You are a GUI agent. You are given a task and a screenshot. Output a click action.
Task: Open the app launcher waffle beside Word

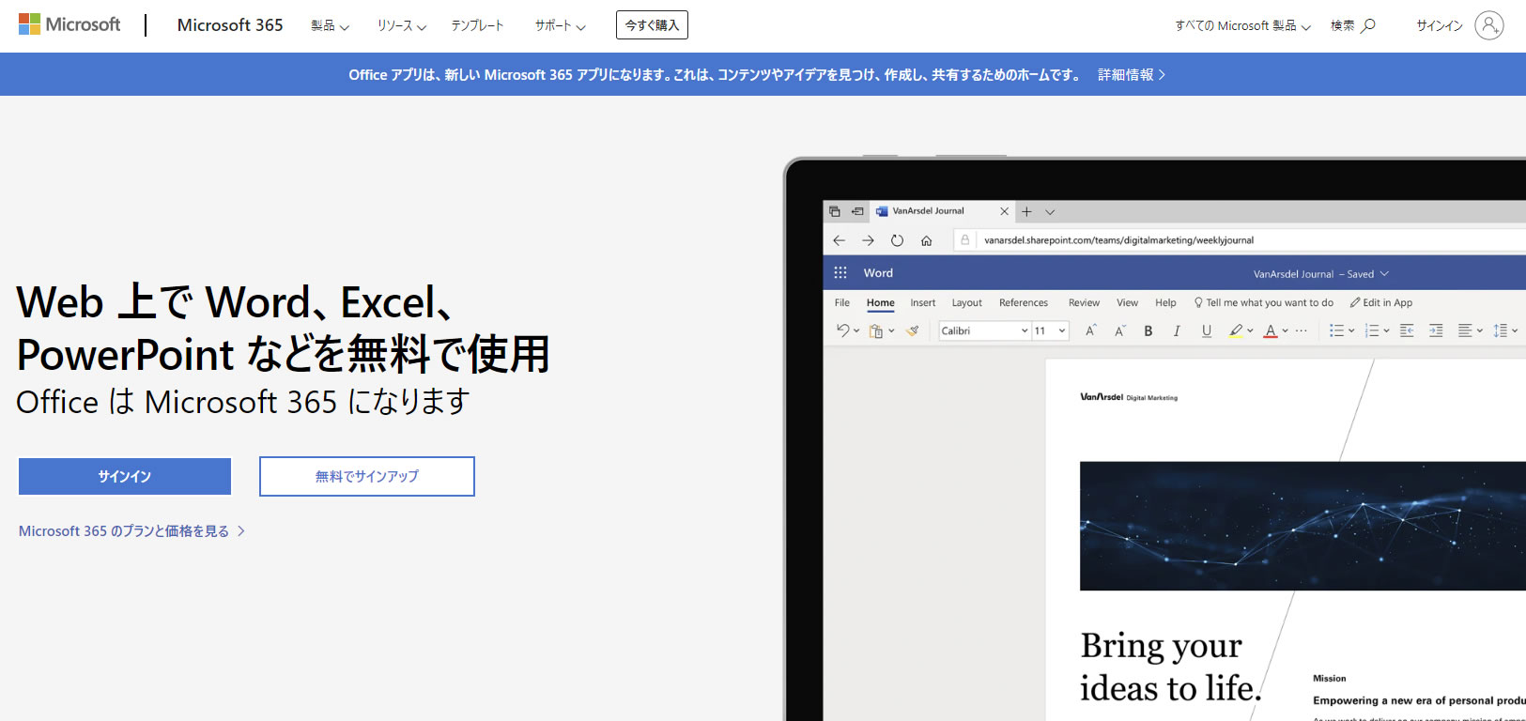coord(840,273)
